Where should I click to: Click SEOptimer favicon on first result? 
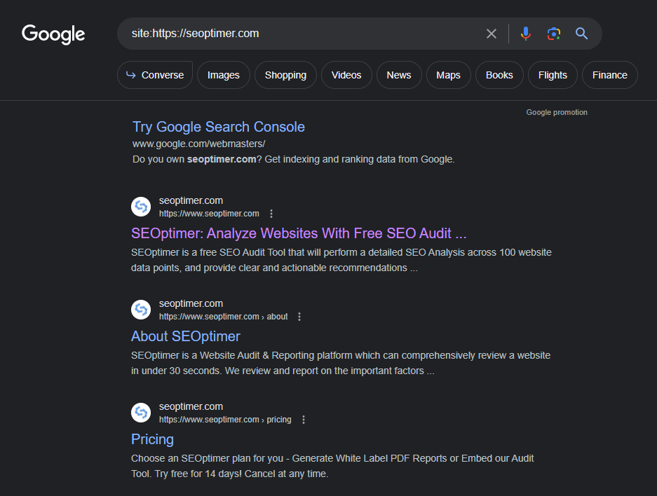[141, 207]
